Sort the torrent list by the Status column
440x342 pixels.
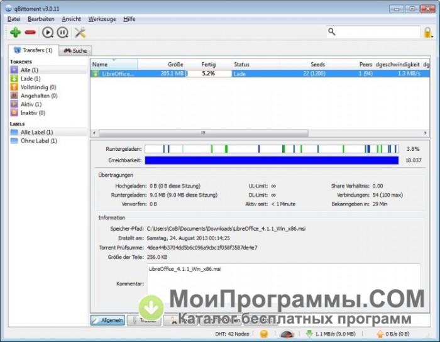256,65
